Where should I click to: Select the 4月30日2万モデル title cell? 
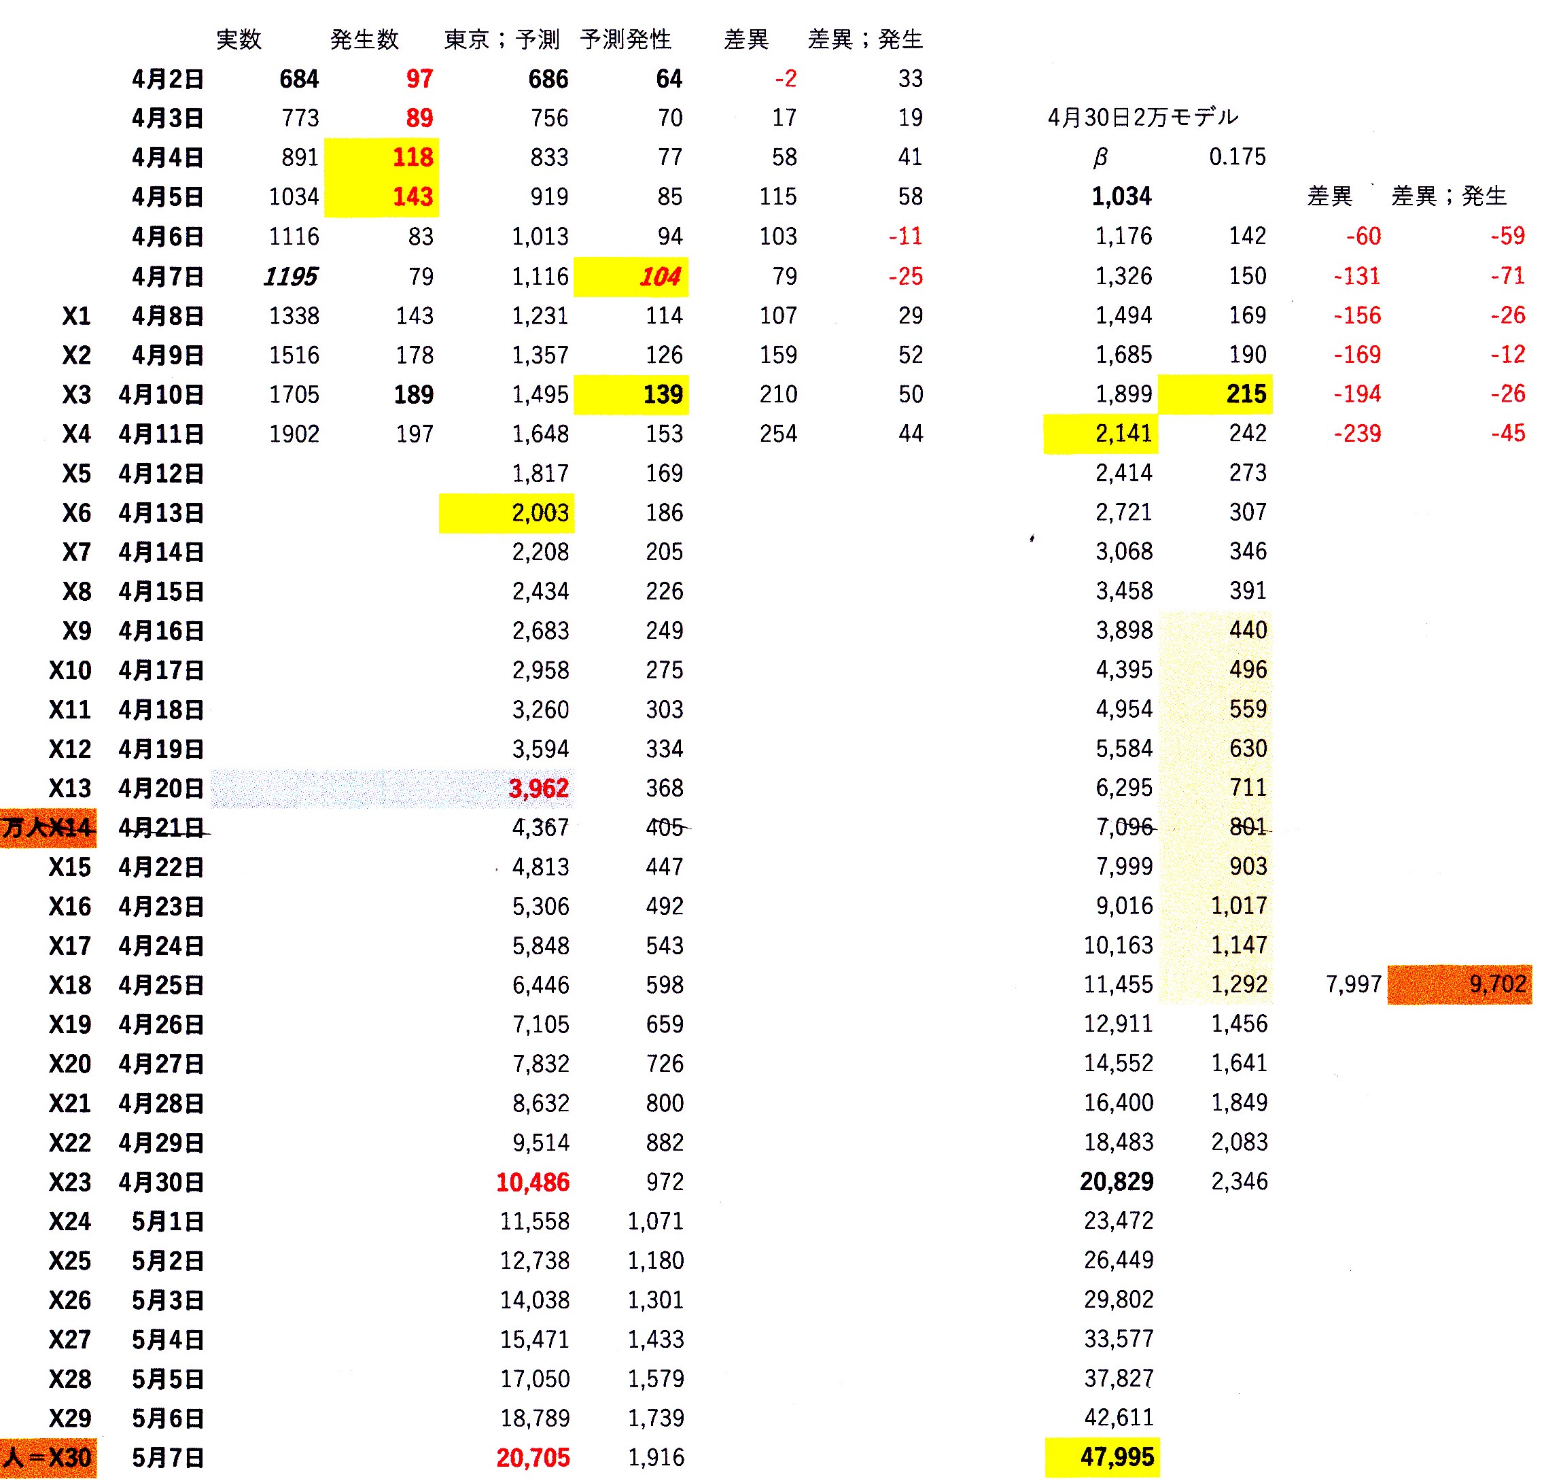[1143, 118]
